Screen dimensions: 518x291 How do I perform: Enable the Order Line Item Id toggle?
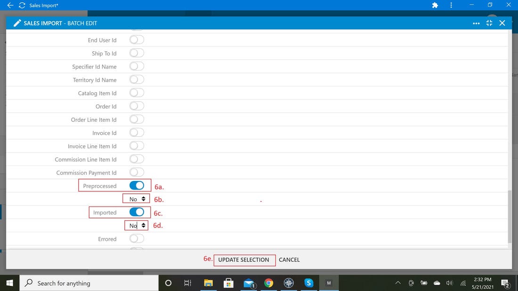point(137,119)
